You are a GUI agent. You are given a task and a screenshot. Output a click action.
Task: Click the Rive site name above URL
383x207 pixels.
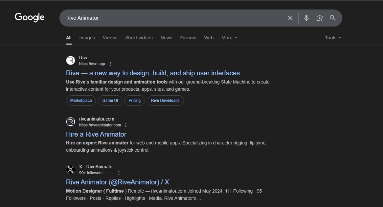coord(83,58)
